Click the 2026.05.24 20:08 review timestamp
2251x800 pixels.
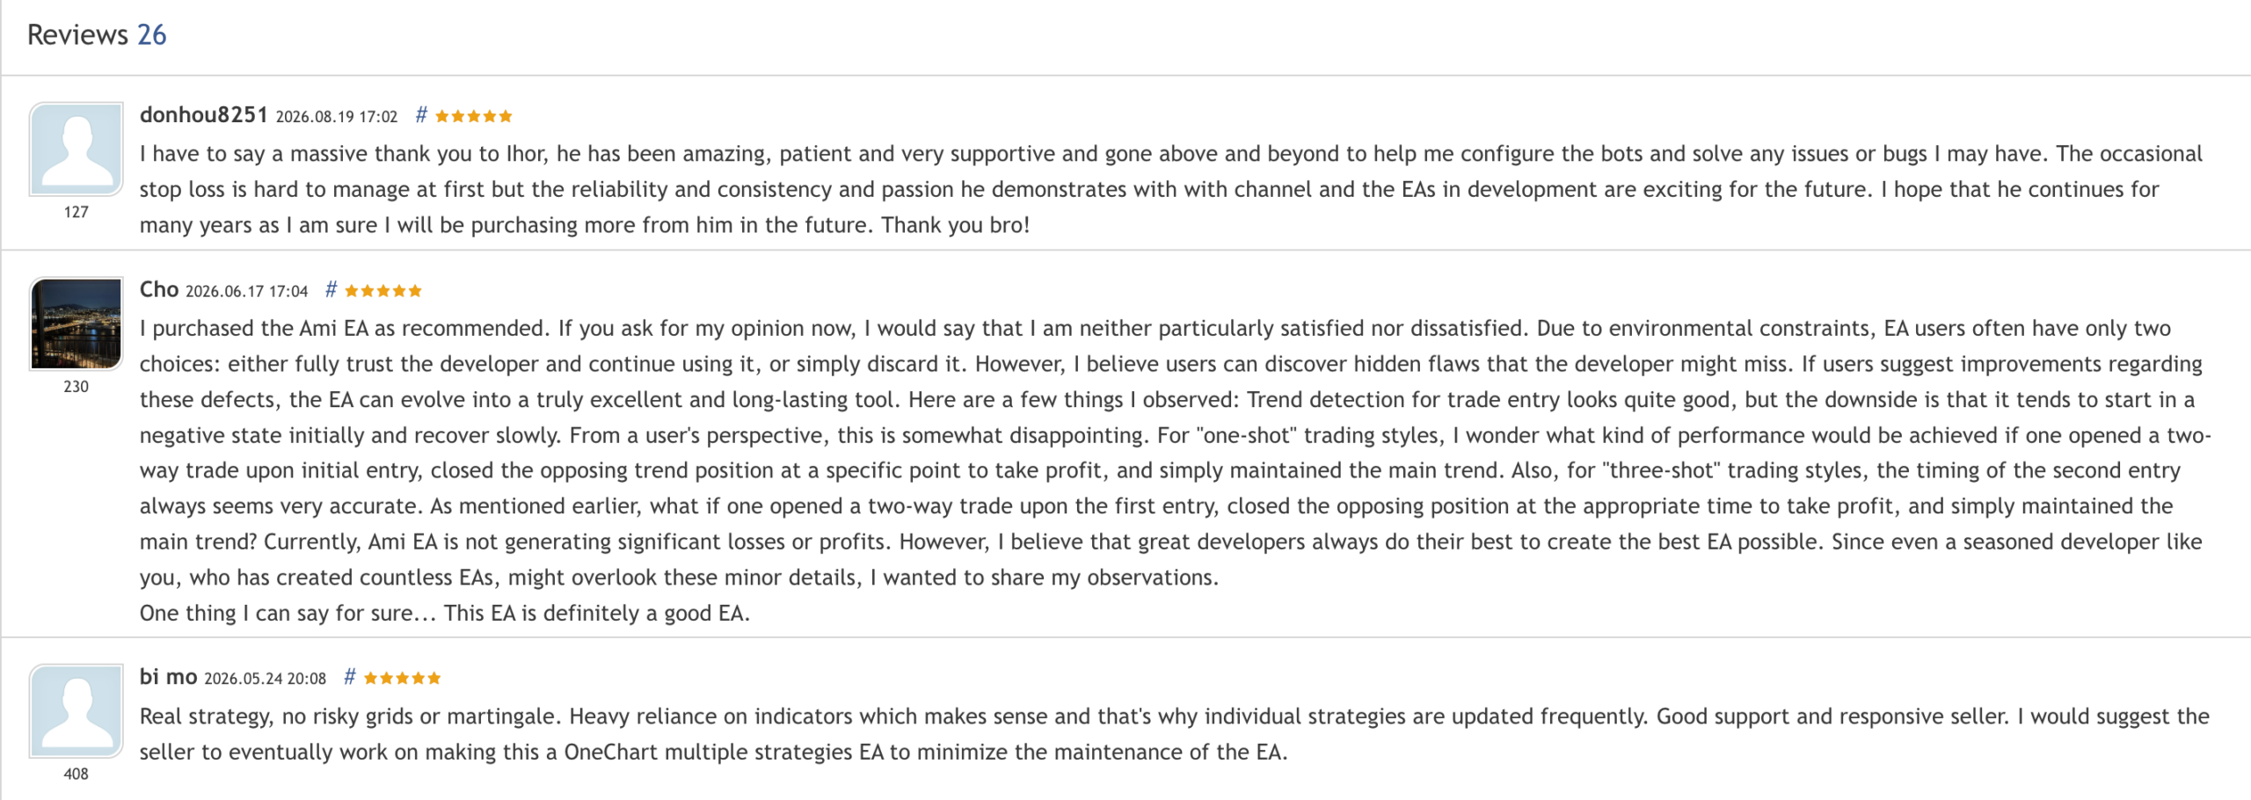tap(266, 679)
